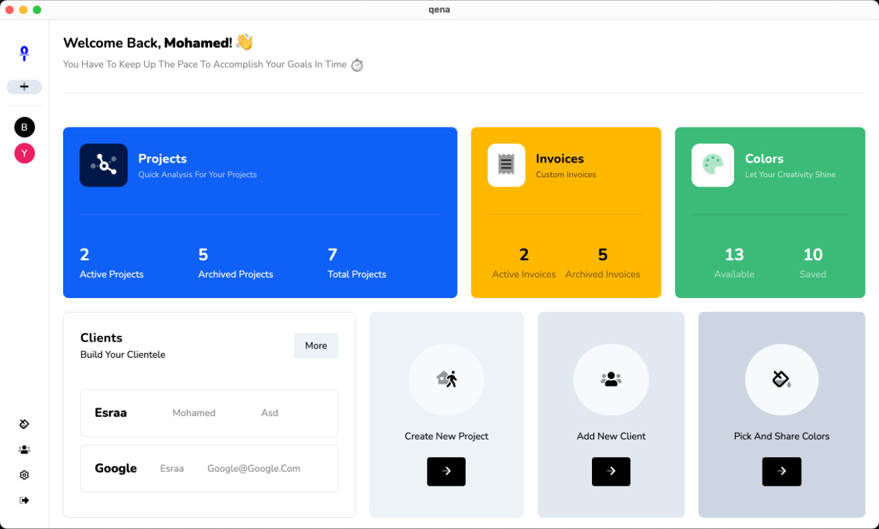Click the Custom Invoices subtitle

click(x=566, y=175)
